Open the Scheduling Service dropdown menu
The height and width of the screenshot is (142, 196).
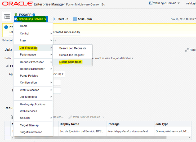(x=31, y=19)
